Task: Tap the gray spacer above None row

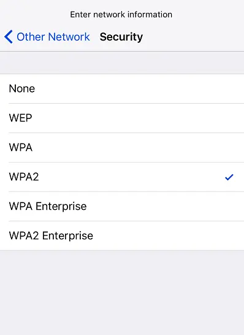Action: click(122, 63)
